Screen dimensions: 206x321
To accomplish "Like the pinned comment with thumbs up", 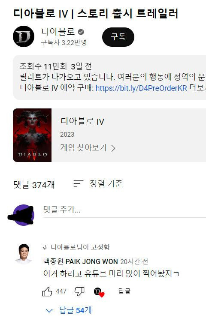I will click(47, 291).
